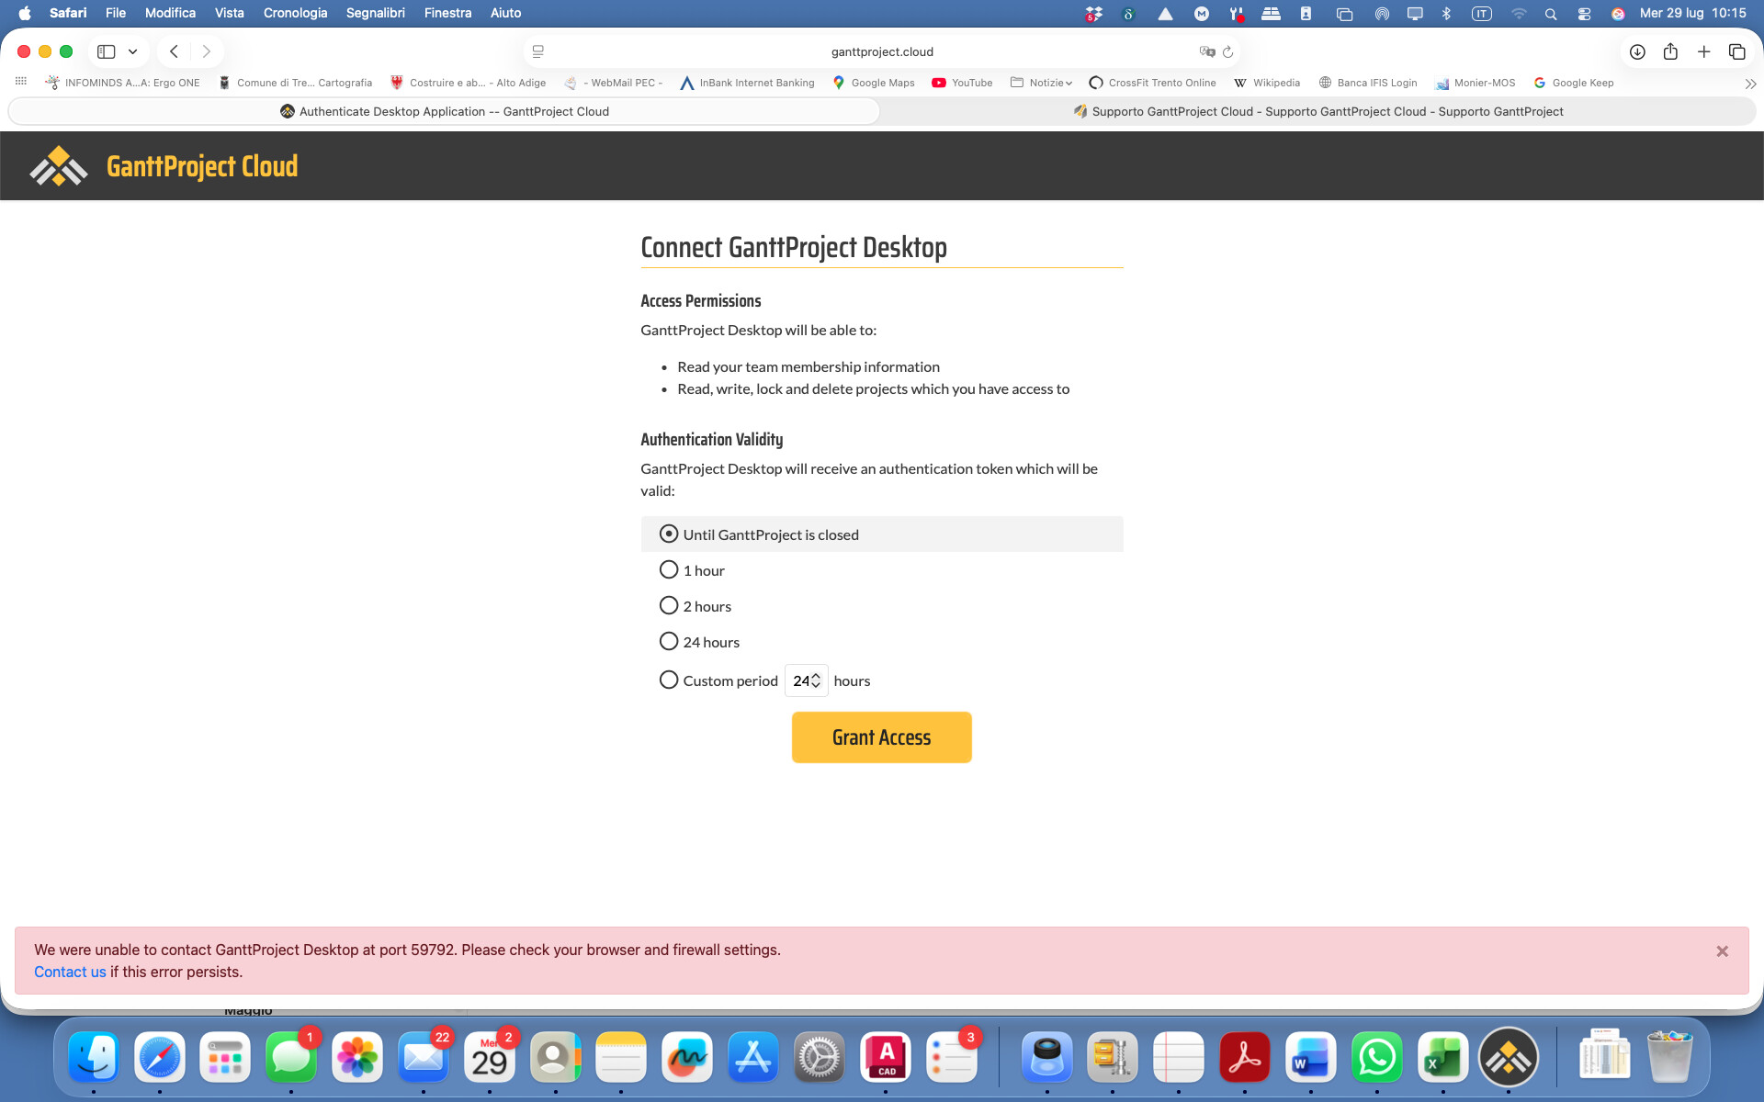Select "Until GanttProject is closed" option

coord(669,534)
